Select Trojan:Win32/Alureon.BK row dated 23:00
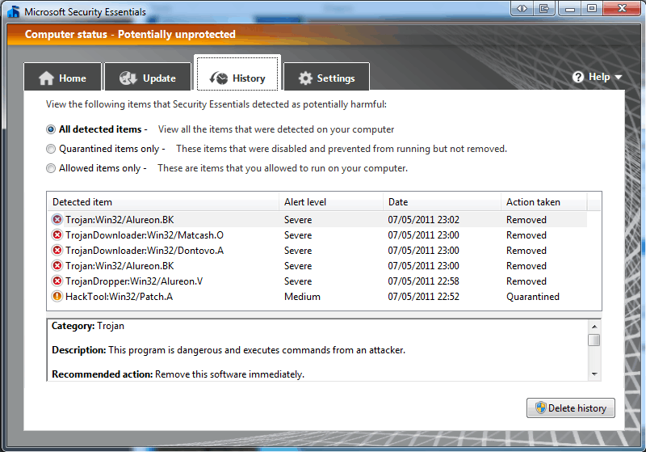This screenshot has width=646, height=452. pyautogui.click(x=317, y=265)
